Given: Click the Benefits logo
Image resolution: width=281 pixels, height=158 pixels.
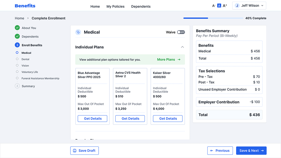Looking at the screenshot, I should [25, 6].
